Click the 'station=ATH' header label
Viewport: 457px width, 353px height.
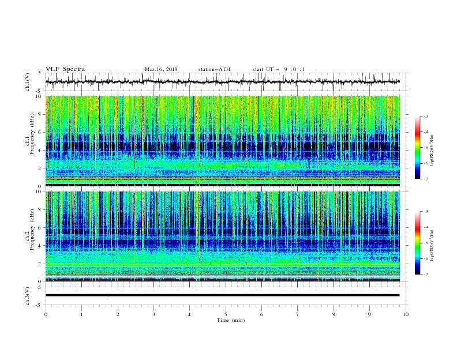coord(214,69)
